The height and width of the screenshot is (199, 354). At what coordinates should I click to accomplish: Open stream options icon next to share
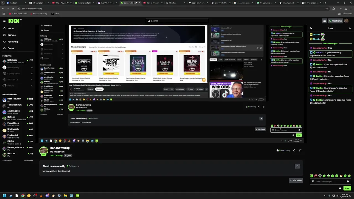[x=300, y=150]
